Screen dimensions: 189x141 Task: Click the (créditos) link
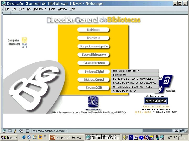coord(171,91)
